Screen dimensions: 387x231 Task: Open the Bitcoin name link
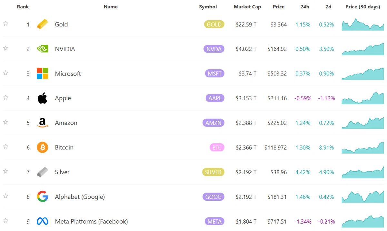click(x=64, y=147)
